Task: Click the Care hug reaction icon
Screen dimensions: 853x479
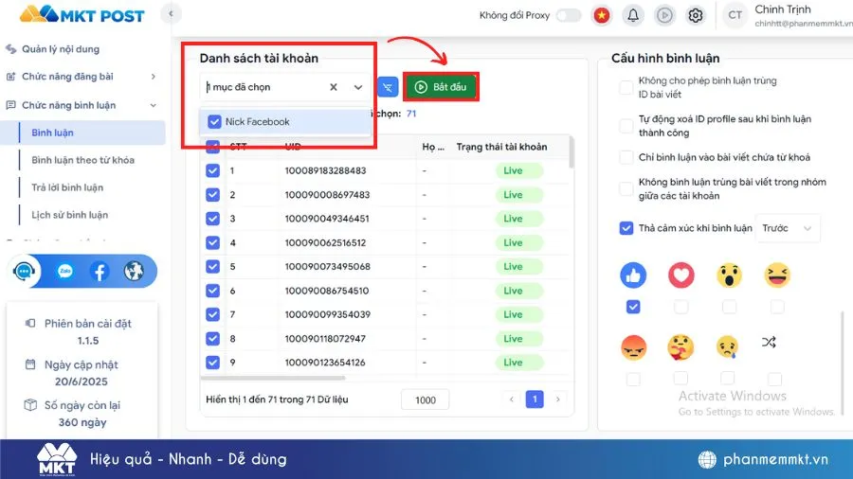Action: (x=681, y=347)
